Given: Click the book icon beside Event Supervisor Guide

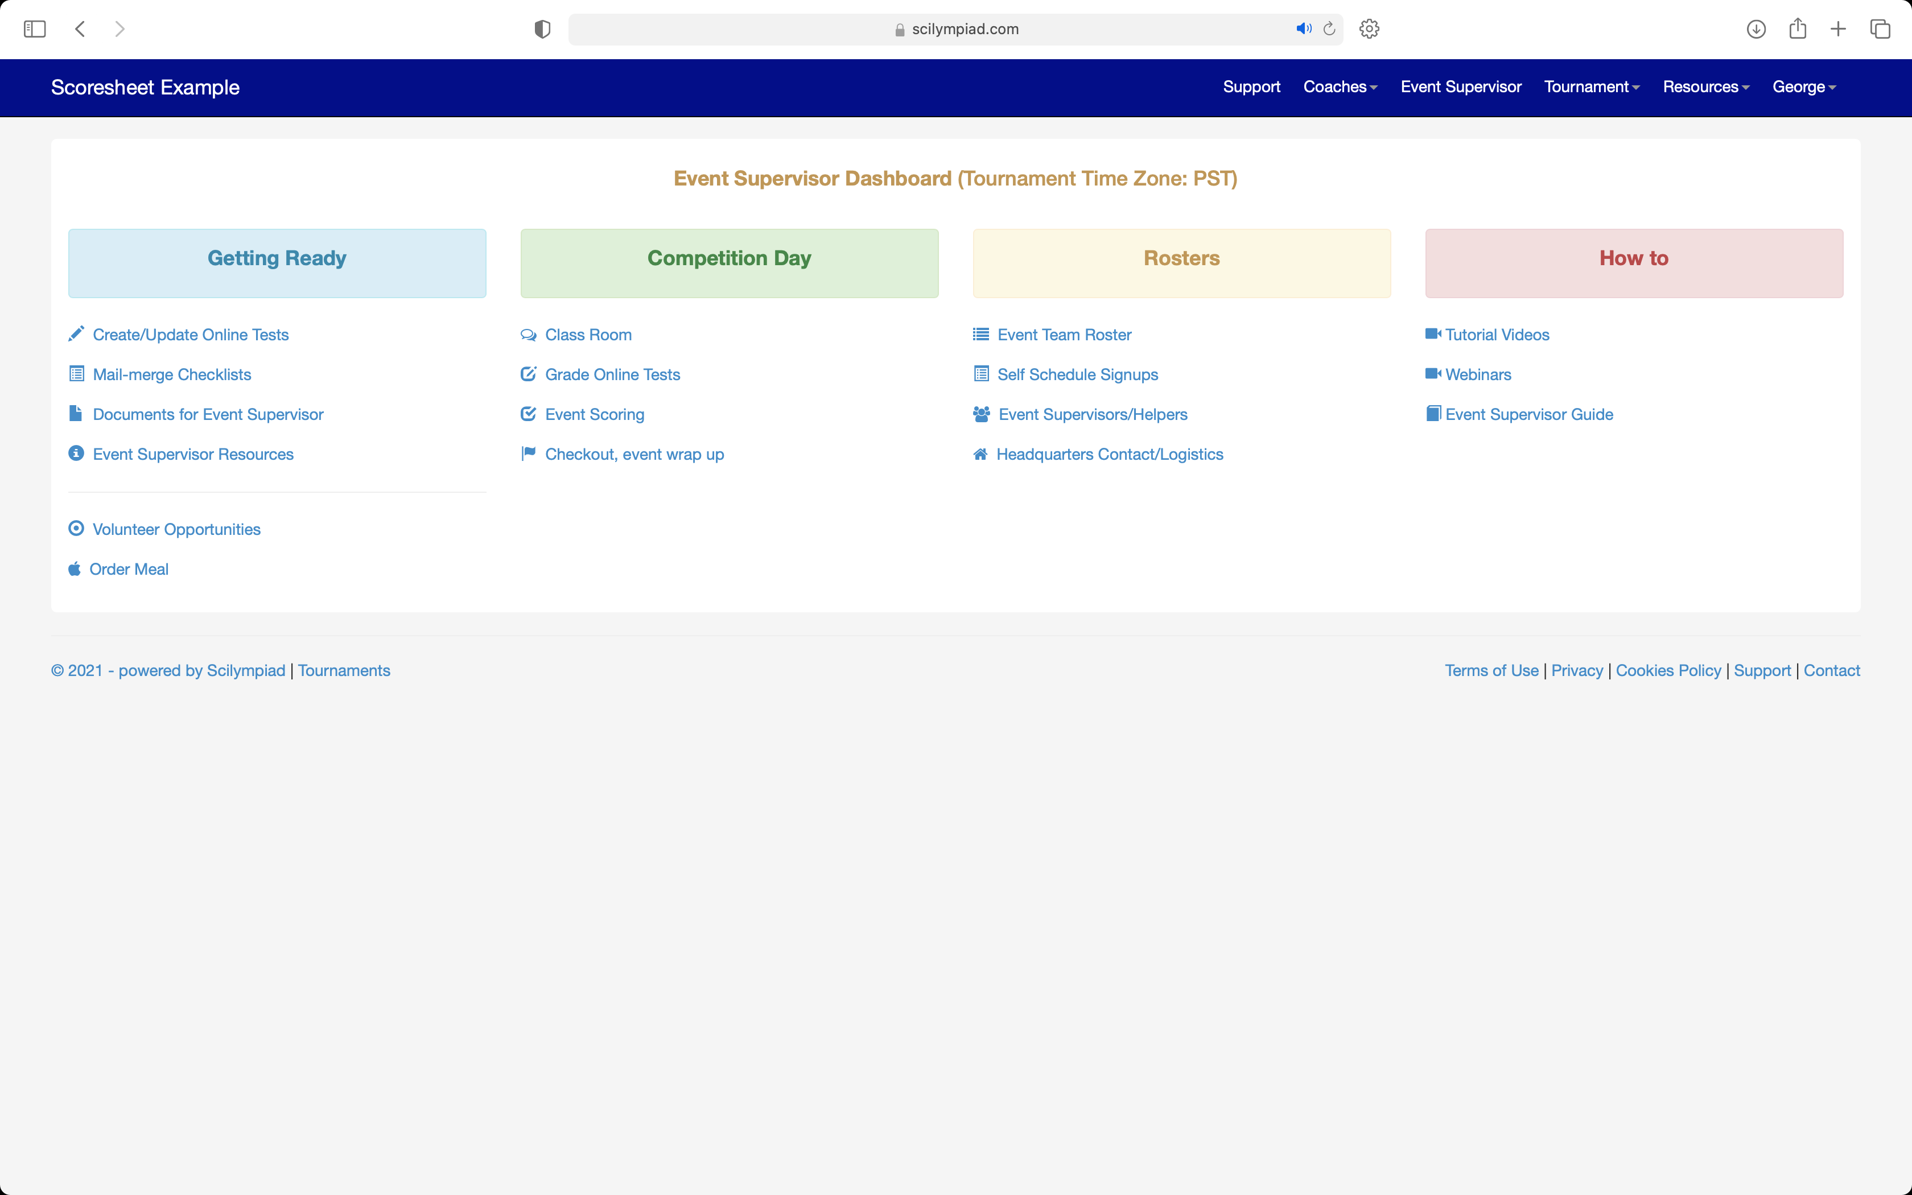Looking at the screenshot, I should tap(1432, 414).
